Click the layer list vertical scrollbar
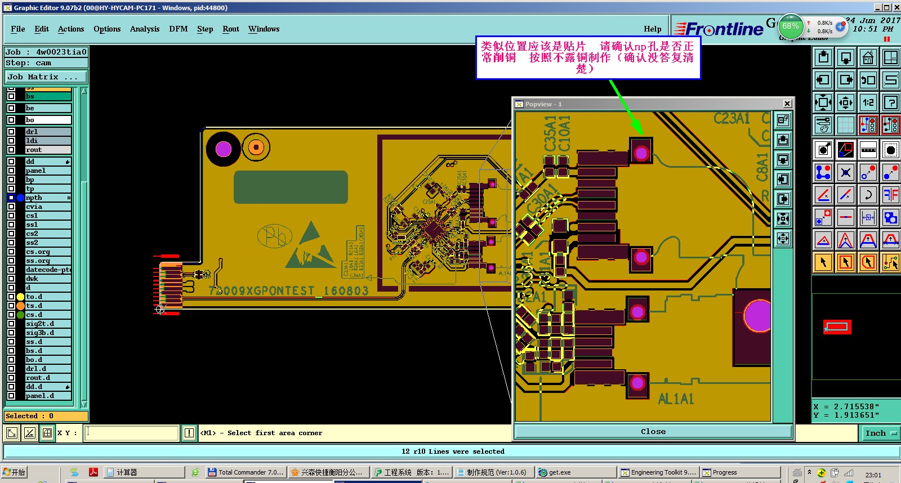Viewport: 901px width, 483px height. click(84, 248)
